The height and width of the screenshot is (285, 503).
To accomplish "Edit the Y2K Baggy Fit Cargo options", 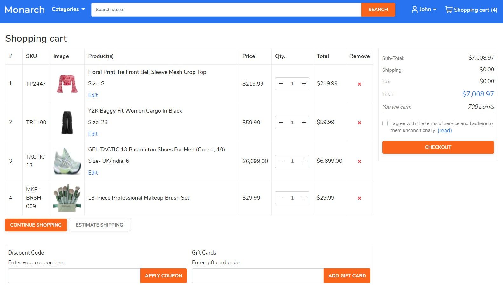I will (x=93, y=134).
